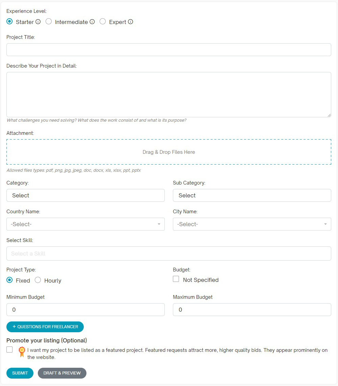
Task: Tick the Budget Not Specified checkbox
Action: [176, 279]
